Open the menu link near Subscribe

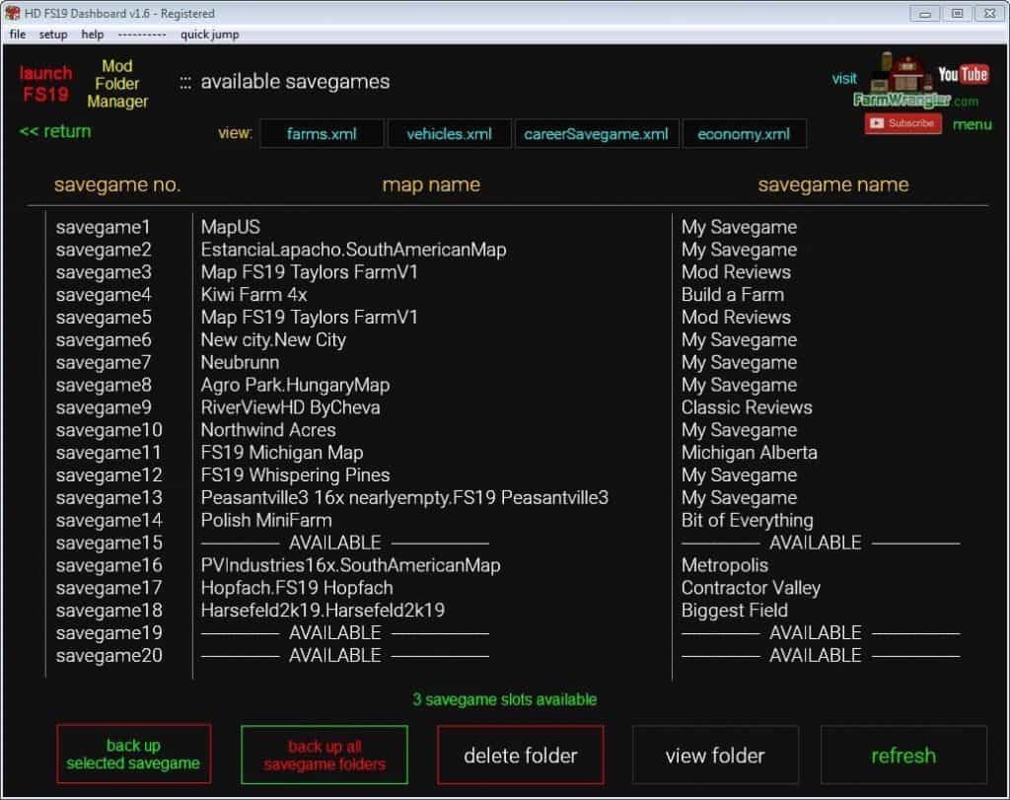coord(973,124)
